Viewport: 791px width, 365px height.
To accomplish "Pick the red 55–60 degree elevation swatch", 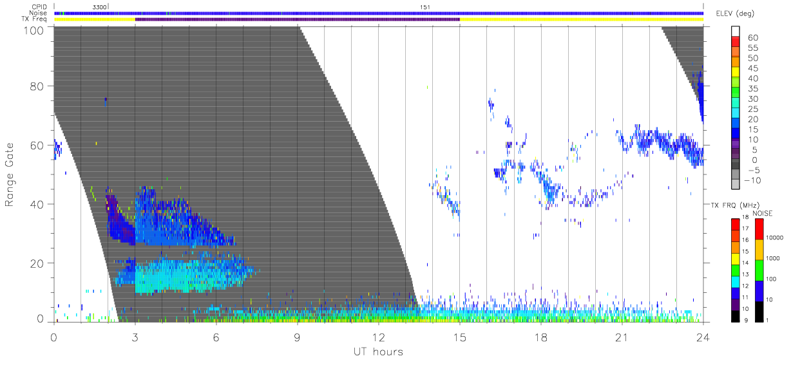I will [736, 42].
